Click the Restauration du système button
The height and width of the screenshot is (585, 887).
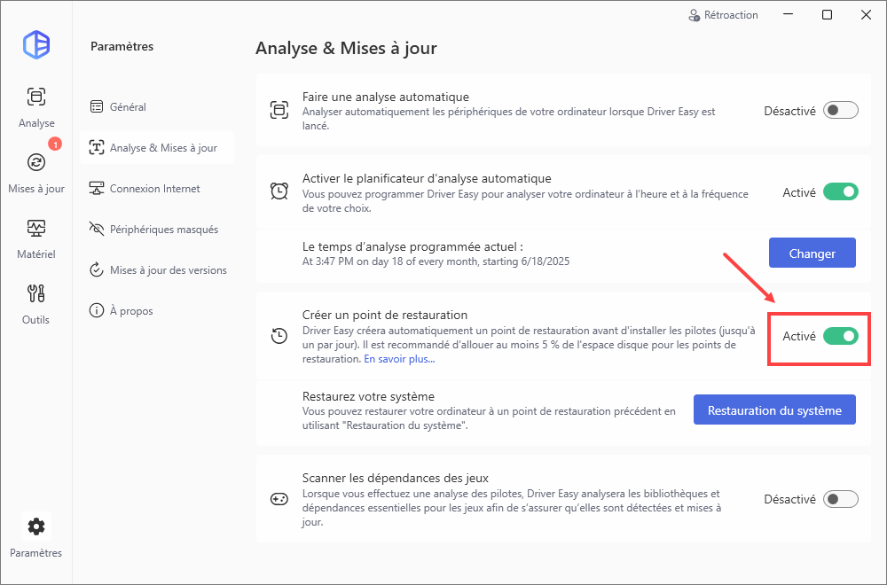tap(774, 409)
